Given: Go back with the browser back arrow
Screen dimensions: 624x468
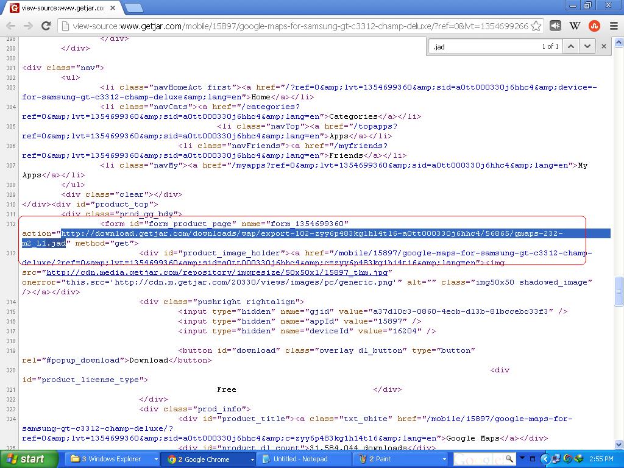Looking at the screenshot, I should (x=11, y=26).
